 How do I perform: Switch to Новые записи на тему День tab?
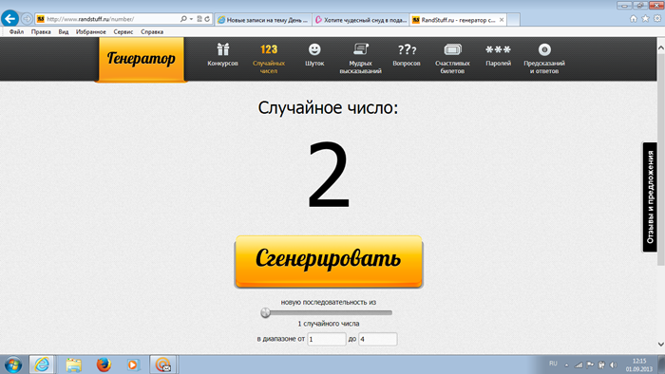pos(263,20)
